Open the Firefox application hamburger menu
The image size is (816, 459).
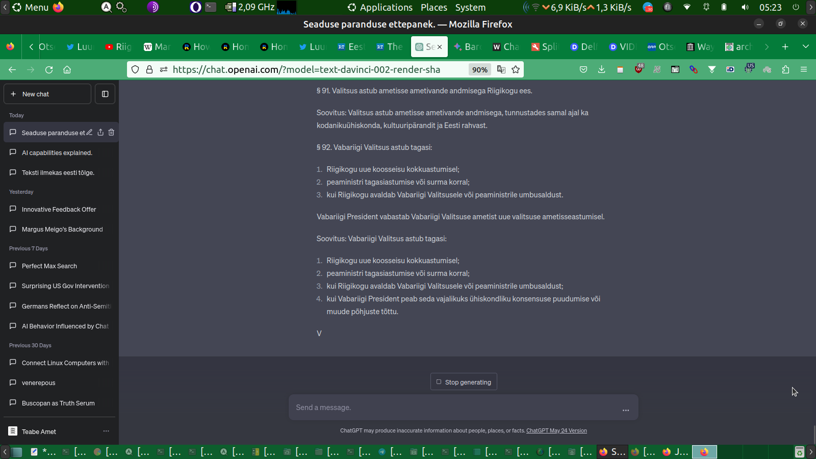click(x=804, y=69)
